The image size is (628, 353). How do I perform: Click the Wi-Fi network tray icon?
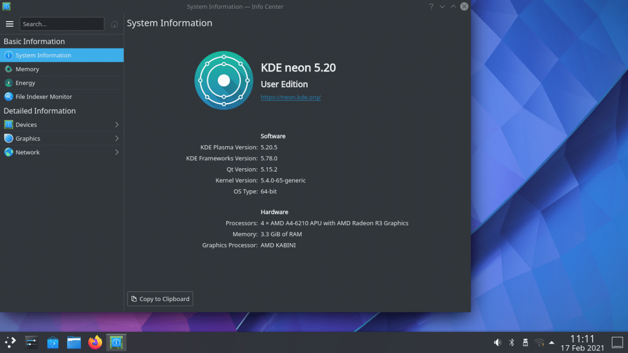coord(539,342)
